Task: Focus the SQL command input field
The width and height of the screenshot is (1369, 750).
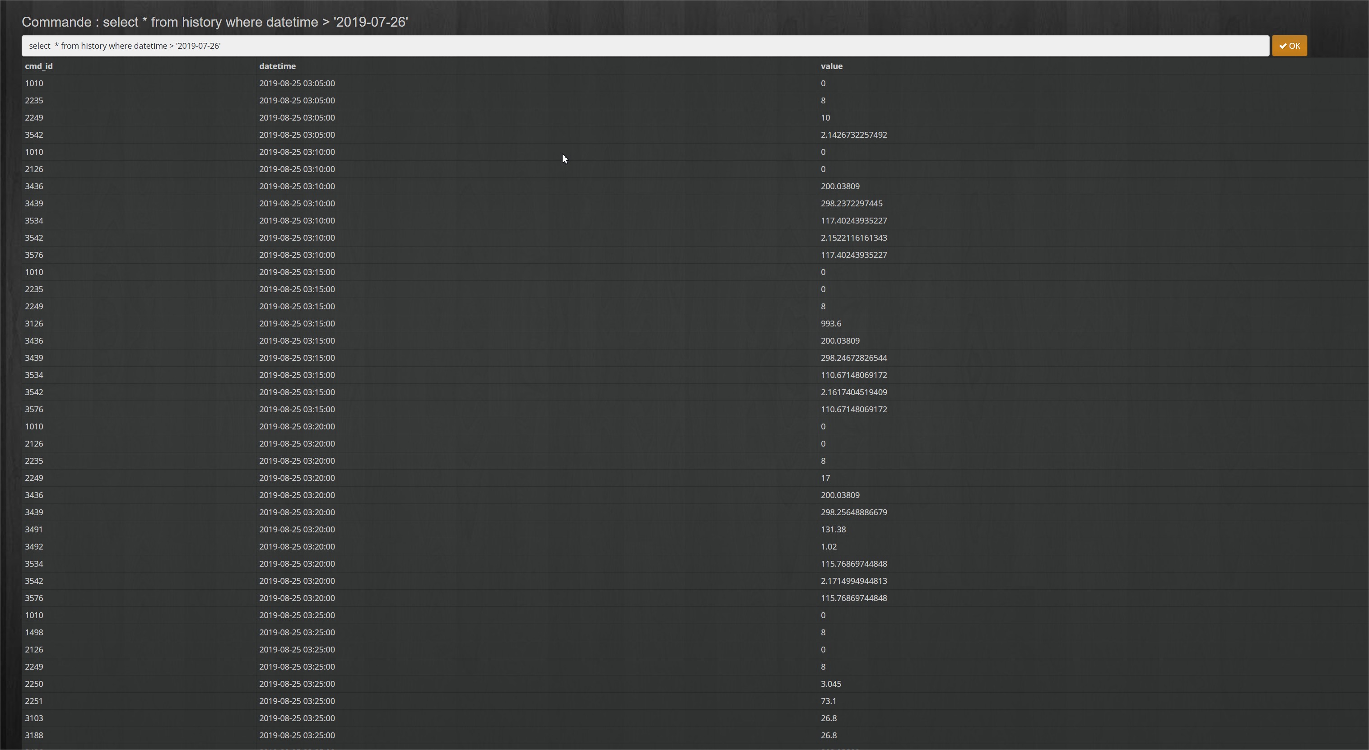Action: (645, 46)
